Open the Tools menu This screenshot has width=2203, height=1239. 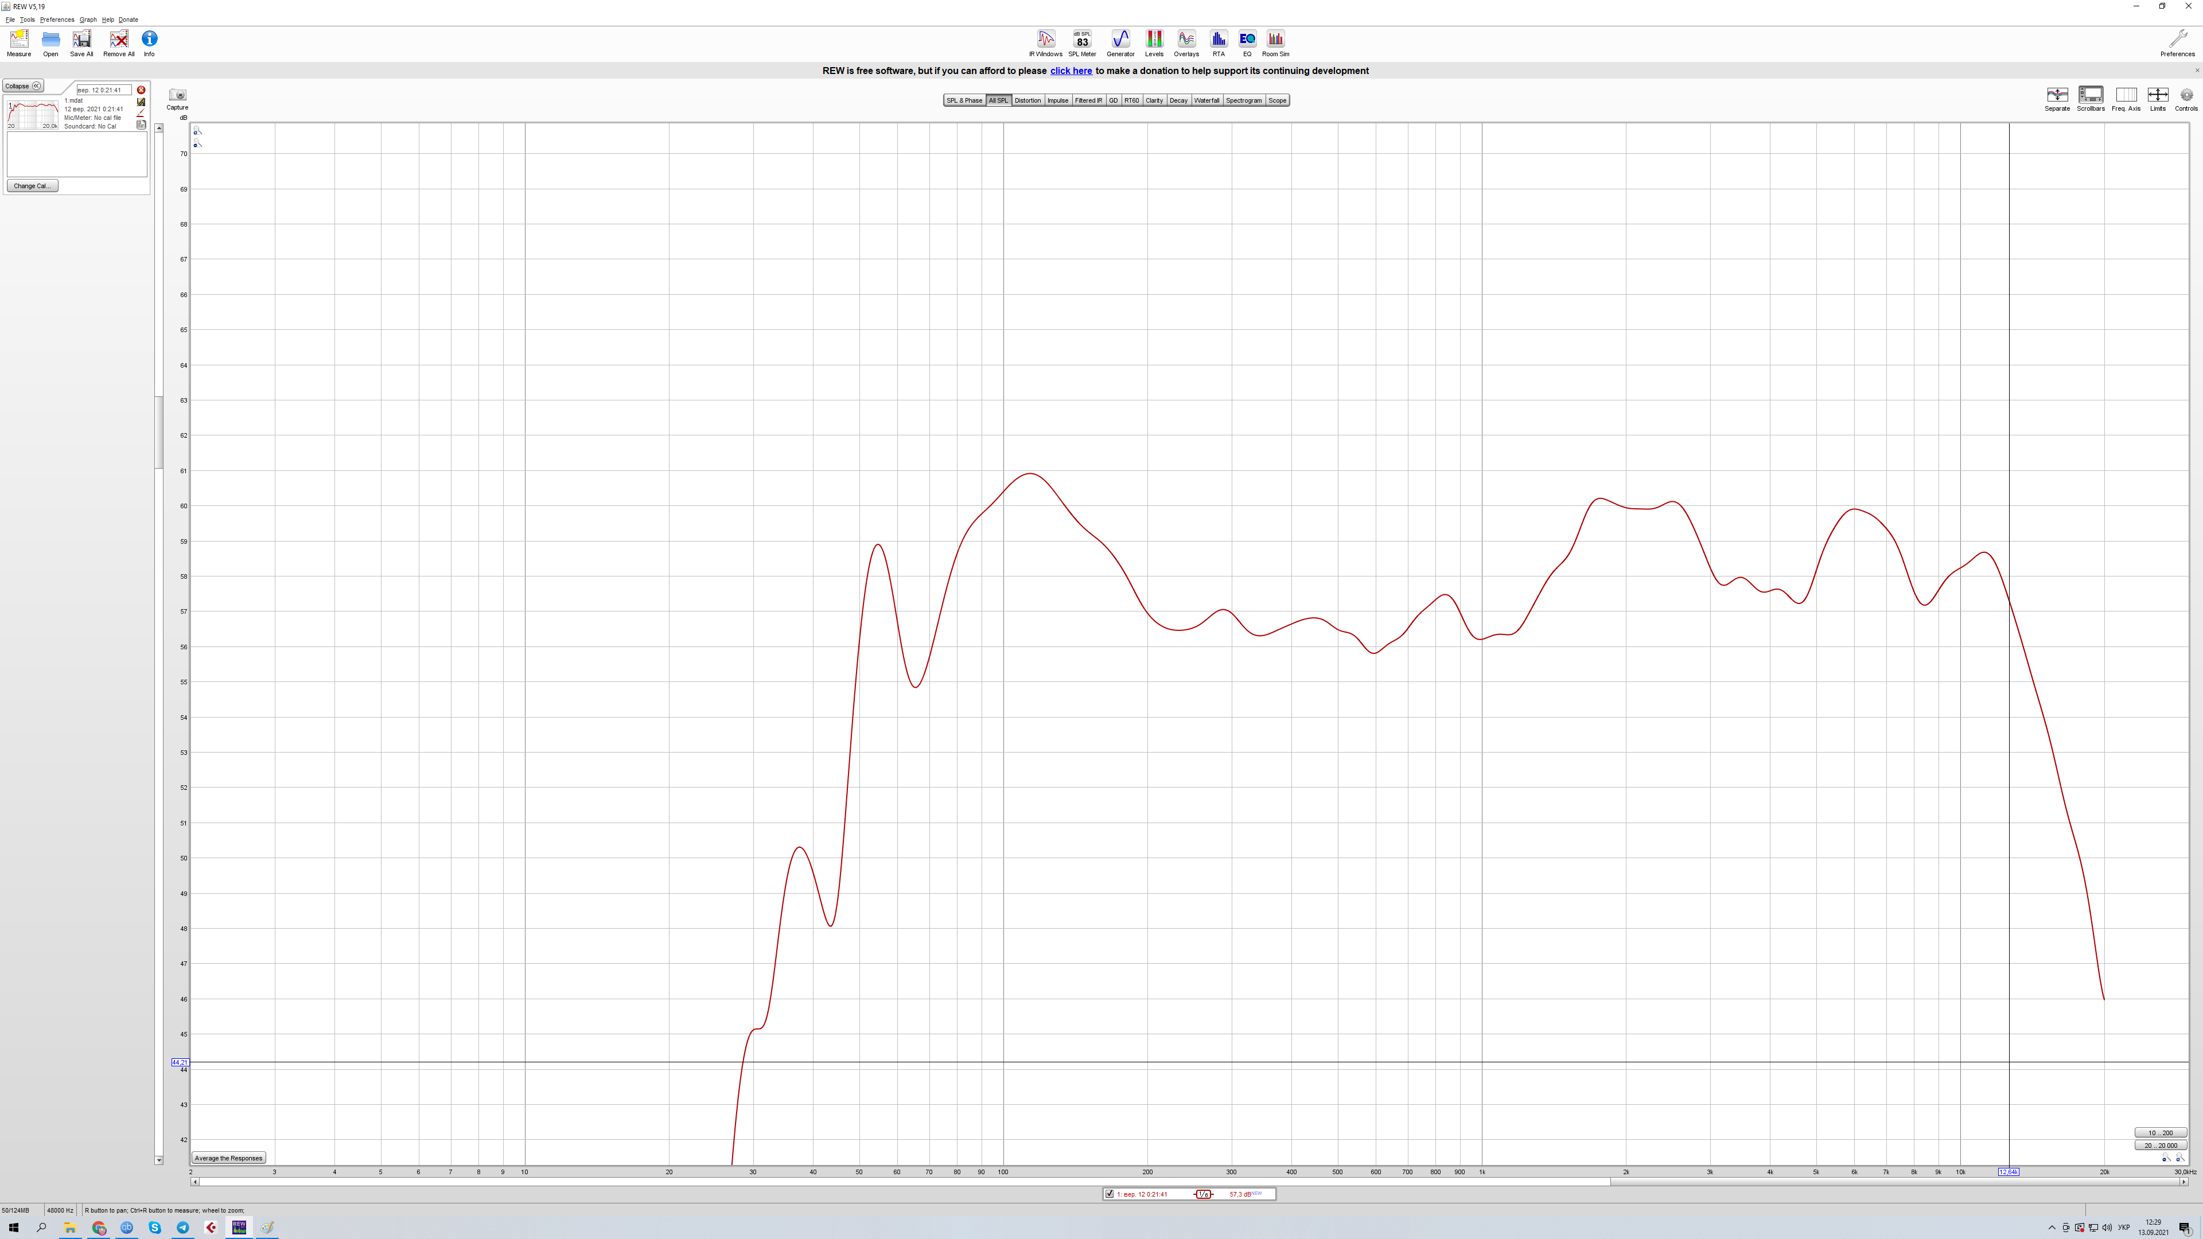pyautogui.click(x=28, y=20)
